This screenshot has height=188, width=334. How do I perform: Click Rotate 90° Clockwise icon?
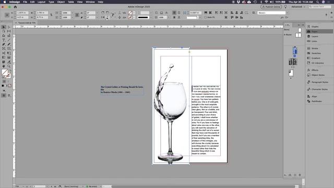coord(103,13)
